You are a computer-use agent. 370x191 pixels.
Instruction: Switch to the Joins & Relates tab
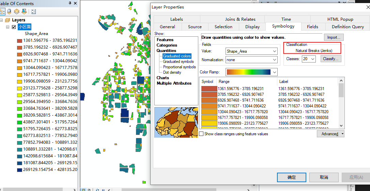point(240,19)
